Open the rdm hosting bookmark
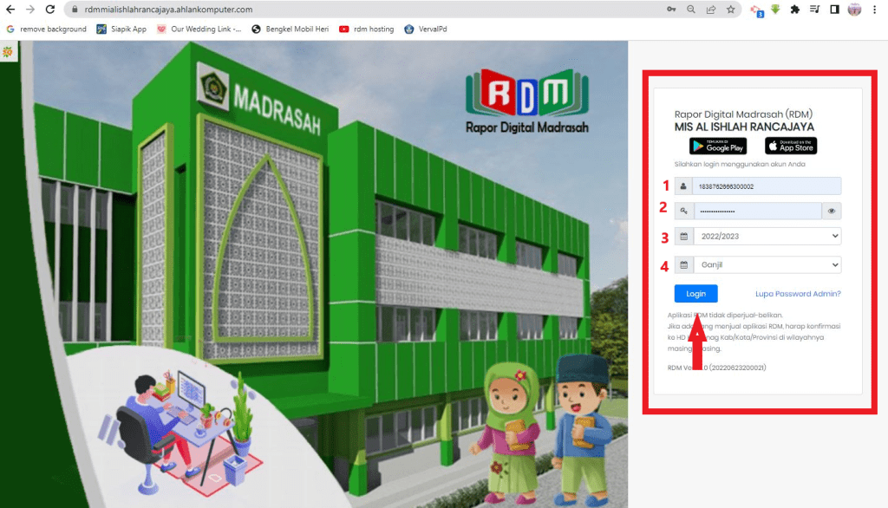Image resolution: width=888 pixels, height=508 pixels. 367,29
